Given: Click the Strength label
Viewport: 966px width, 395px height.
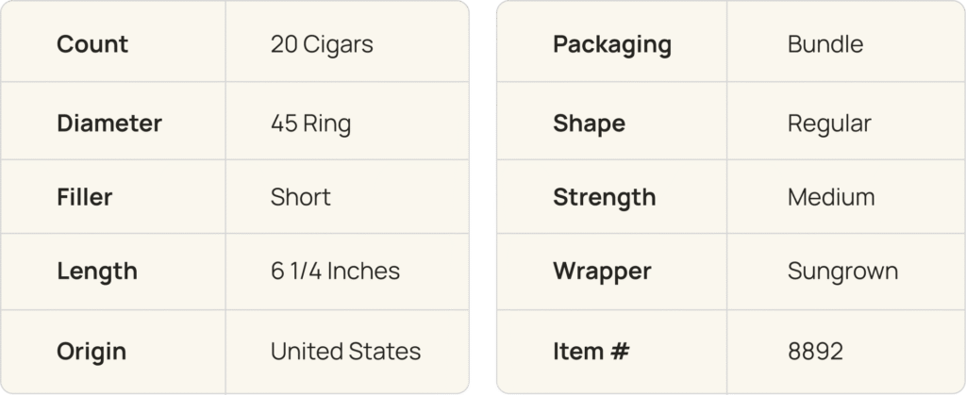Looking at the screenshot, I should point(604,197).
